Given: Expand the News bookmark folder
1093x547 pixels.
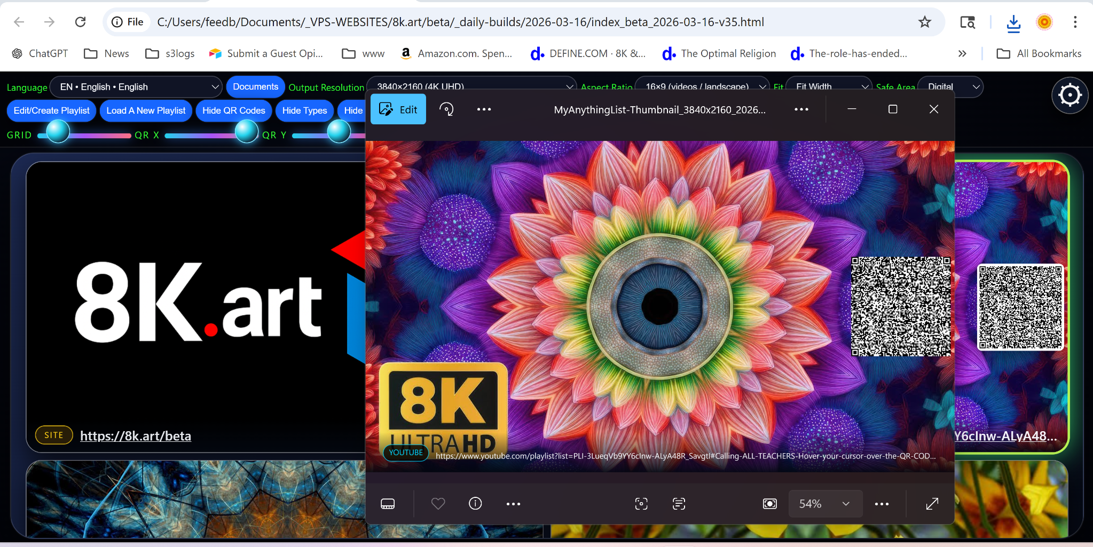Looking at the screenshot, I should coord(107,53).
